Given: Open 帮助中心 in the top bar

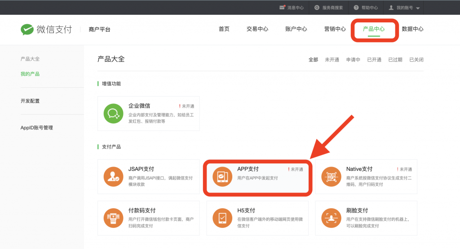Looking at the screenshot, I should pyautogui.click(x=366, y=8).
